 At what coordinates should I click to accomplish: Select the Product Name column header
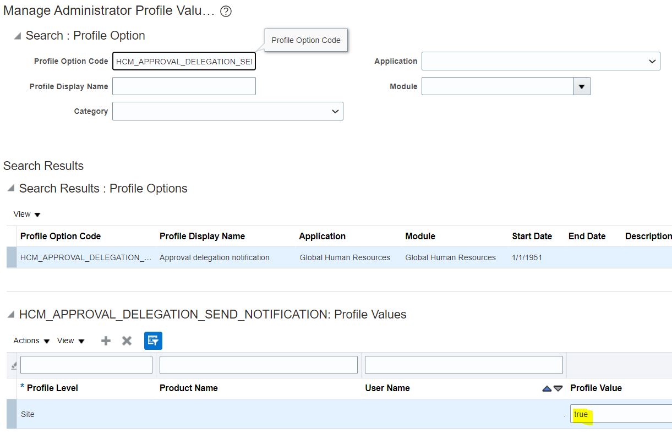[x=189, y=388]
